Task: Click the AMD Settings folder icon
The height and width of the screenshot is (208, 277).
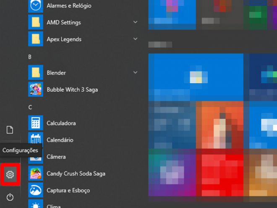Action: point(36,22)
